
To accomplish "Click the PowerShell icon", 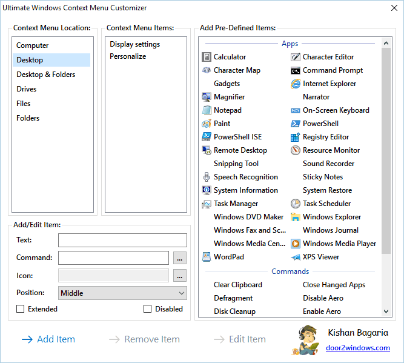I will pos(295,124).
